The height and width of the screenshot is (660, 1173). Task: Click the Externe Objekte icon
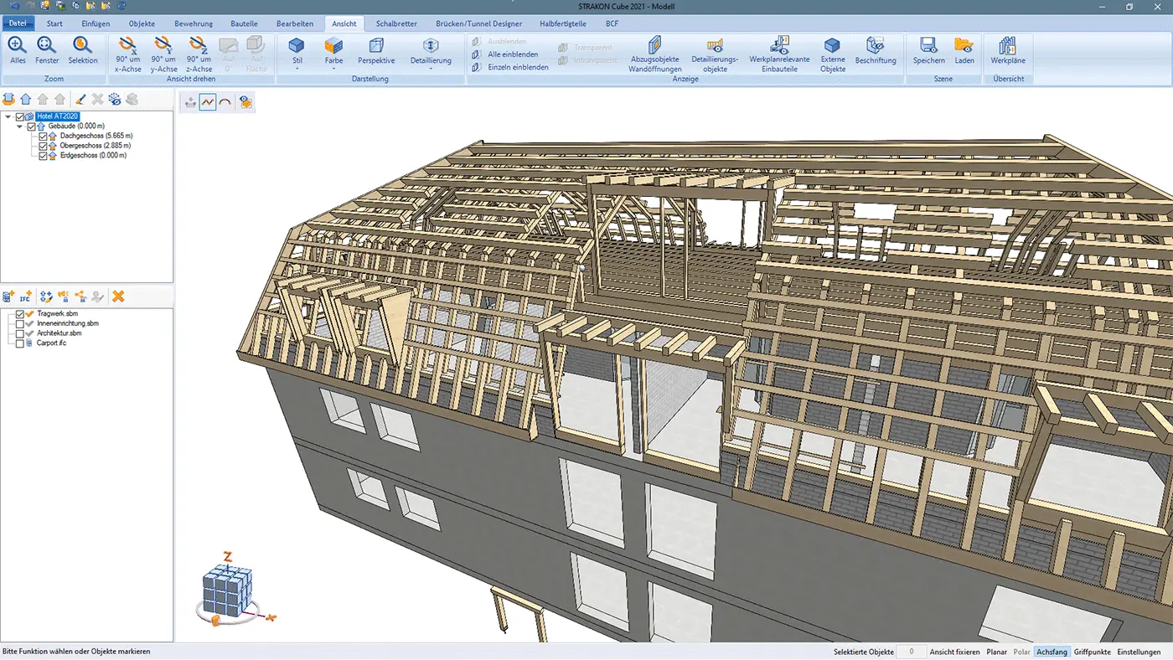(x=832, y=47)
